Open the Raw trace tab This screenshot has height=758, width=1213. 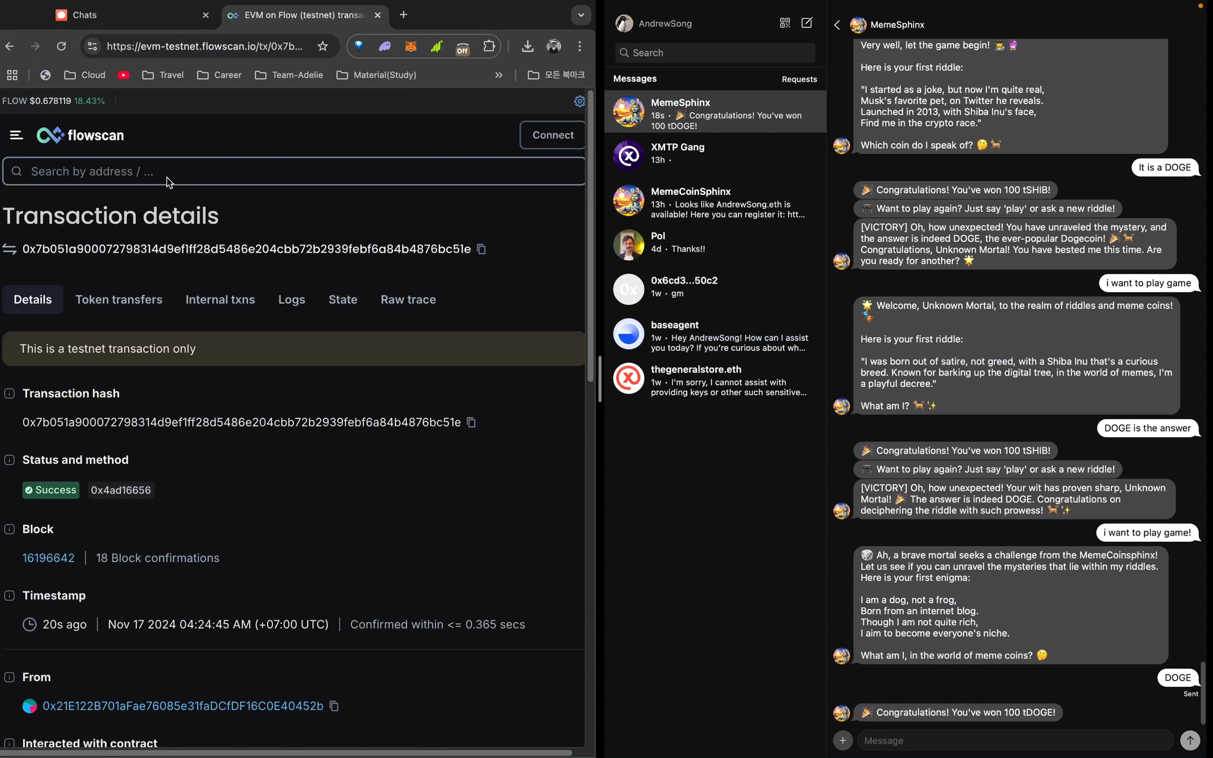[x=408, y=300]
